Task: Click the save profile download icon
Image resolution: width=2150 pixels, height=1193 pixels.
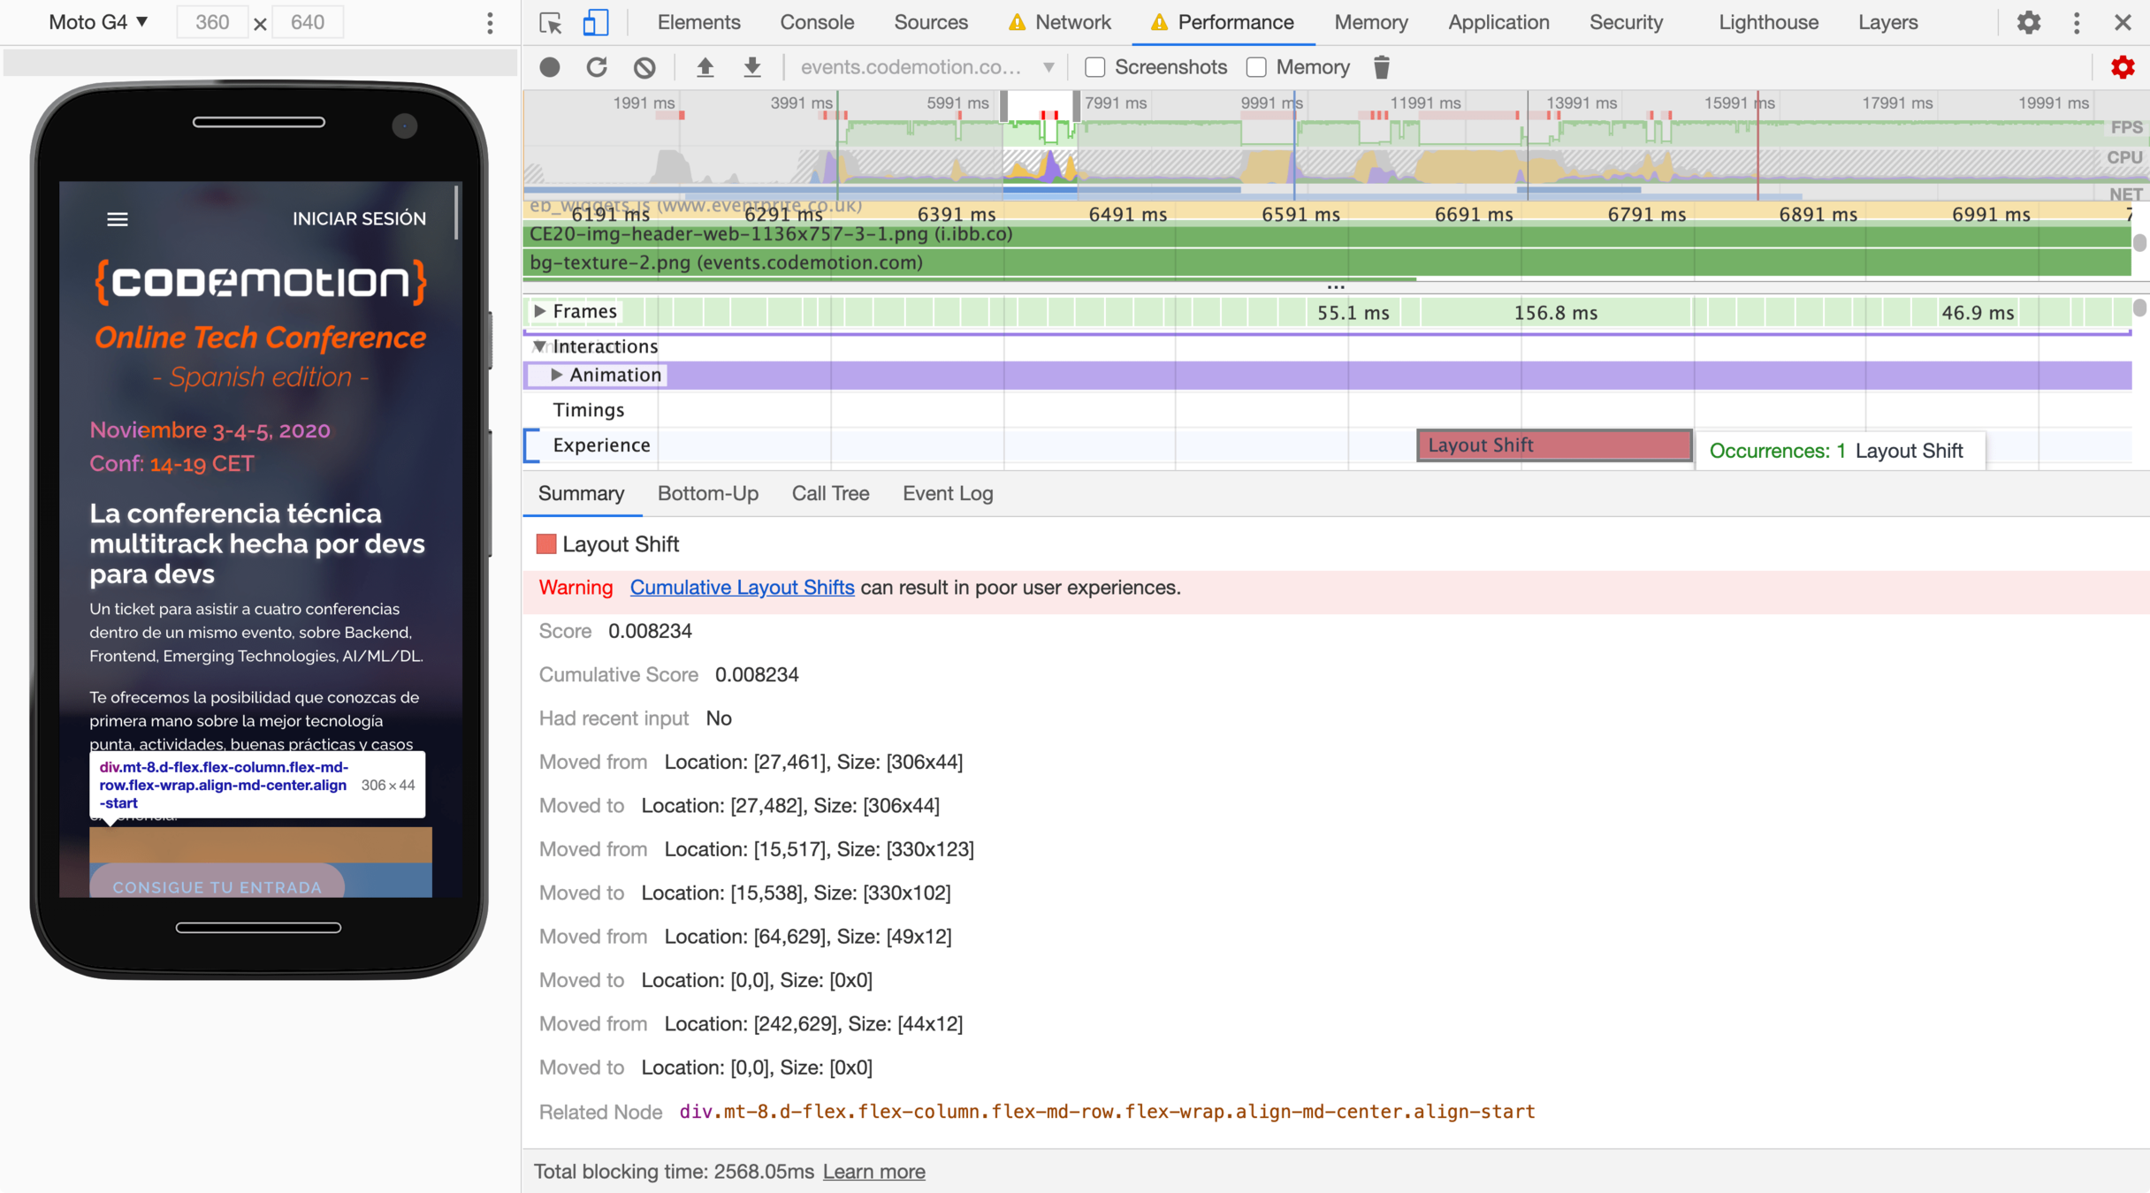Action: (x=752, y=67)
